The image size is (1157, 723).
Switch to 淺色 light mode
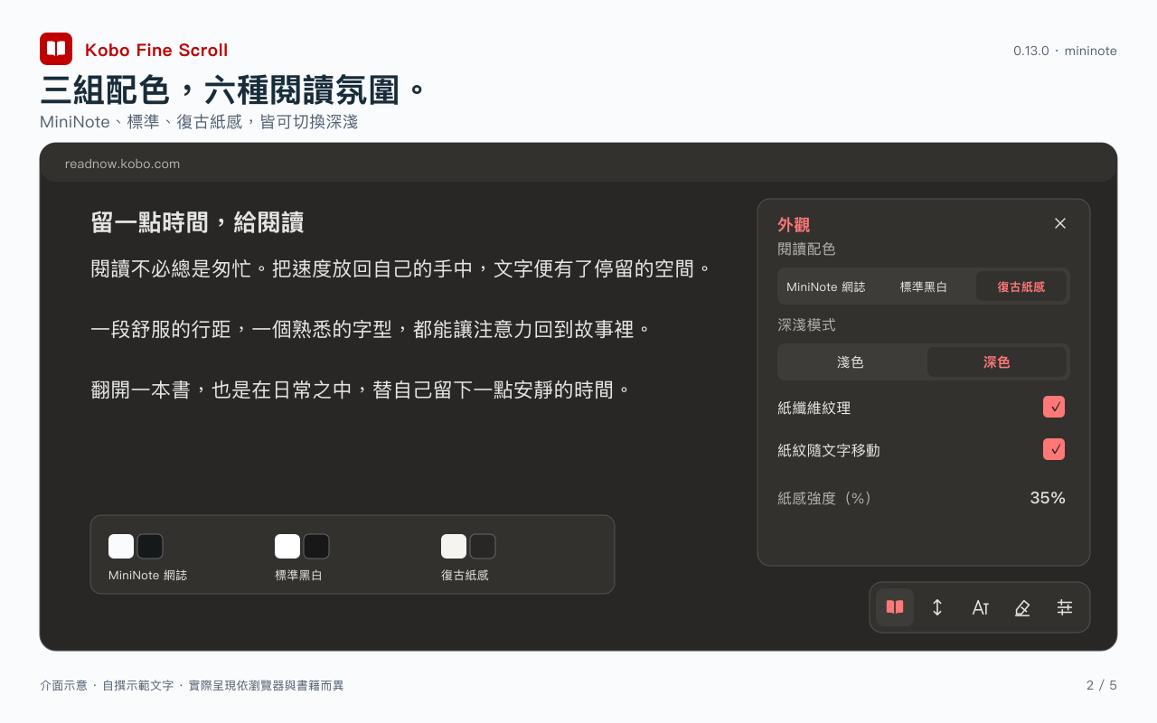click(851, 361)
